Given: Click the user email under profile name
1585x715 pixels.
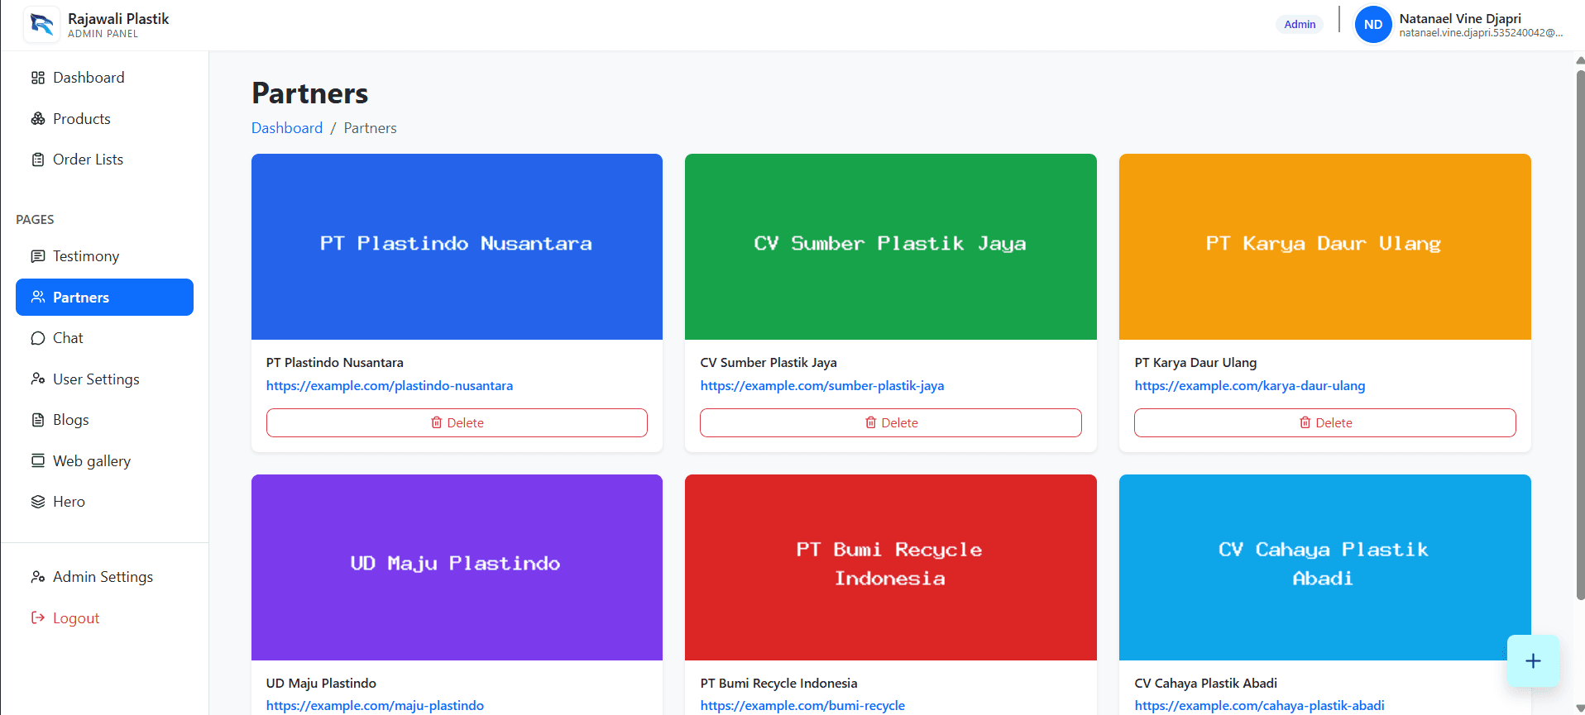Looking at the screenshot, I should (x=1481, y=33).
